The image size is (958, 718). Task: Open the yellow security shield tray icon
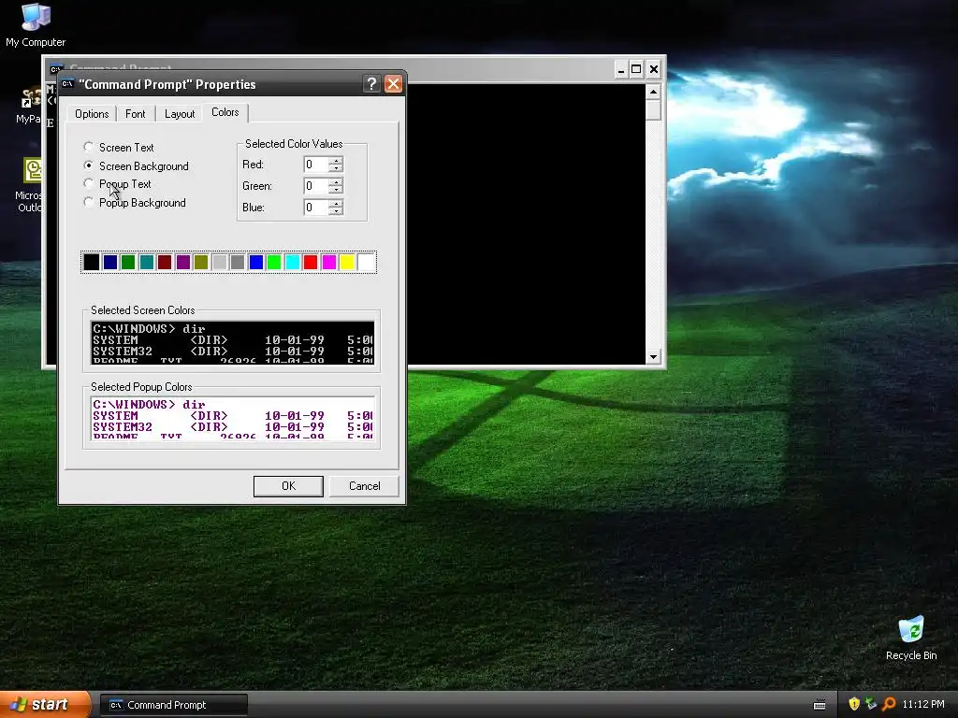(x=854, y=704)
